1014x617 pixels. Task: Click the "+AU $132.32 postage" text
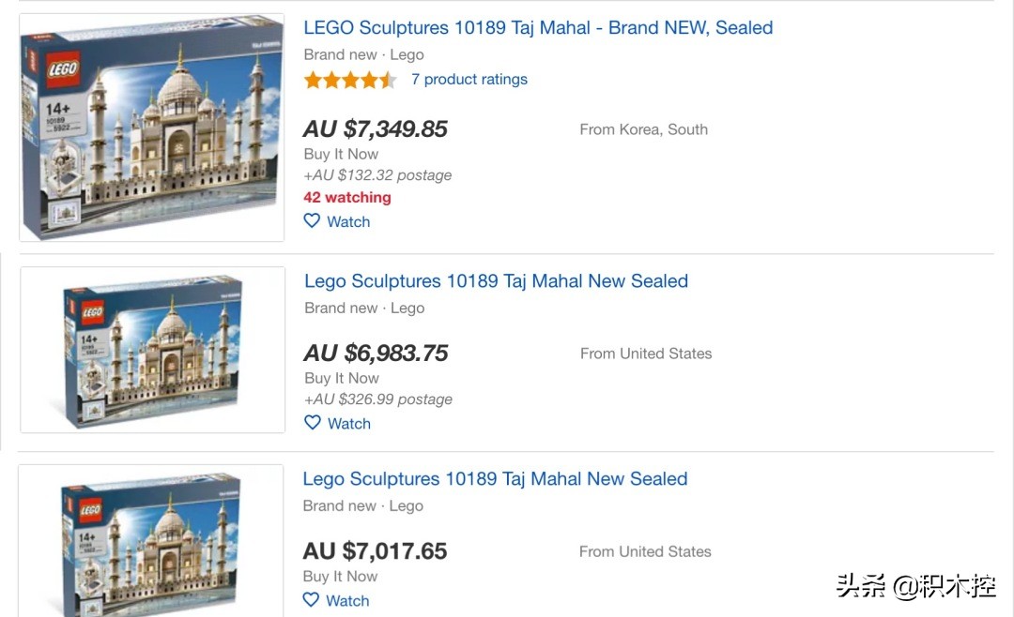[377, 175]
